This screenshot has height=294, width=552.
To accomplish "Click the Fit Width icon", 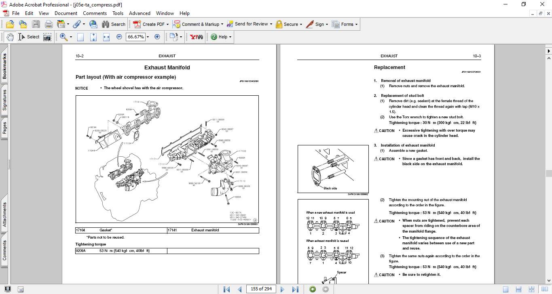I will (x=106, y=37).
